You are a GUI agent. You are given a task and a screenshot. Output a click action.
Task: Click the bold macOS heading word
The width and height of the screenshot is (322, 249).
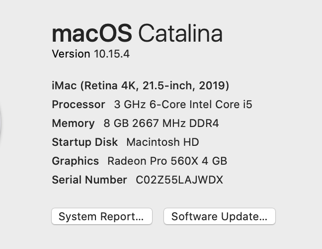[x=92, y=33]
